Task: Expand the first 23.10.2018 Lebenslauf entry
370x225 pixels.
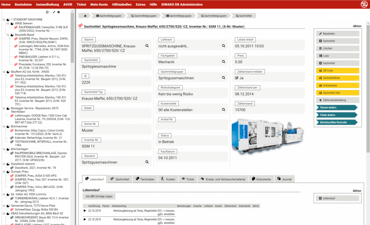Action: click(x=85, y=210)
